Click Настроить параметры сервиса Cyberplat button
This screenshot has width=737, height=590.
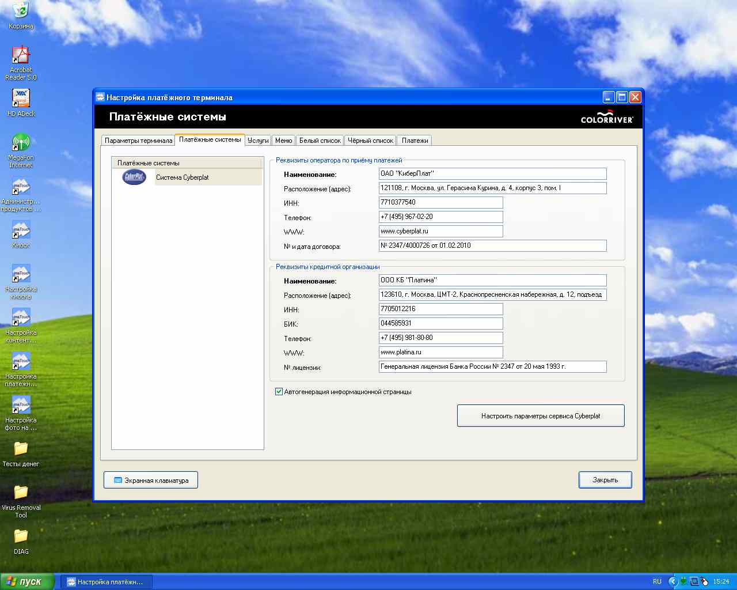[540, 415]
